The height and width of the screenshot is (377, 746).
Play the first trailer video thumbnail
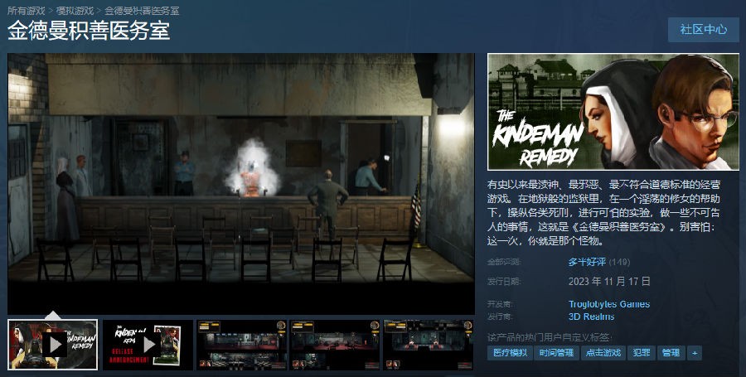53,345
